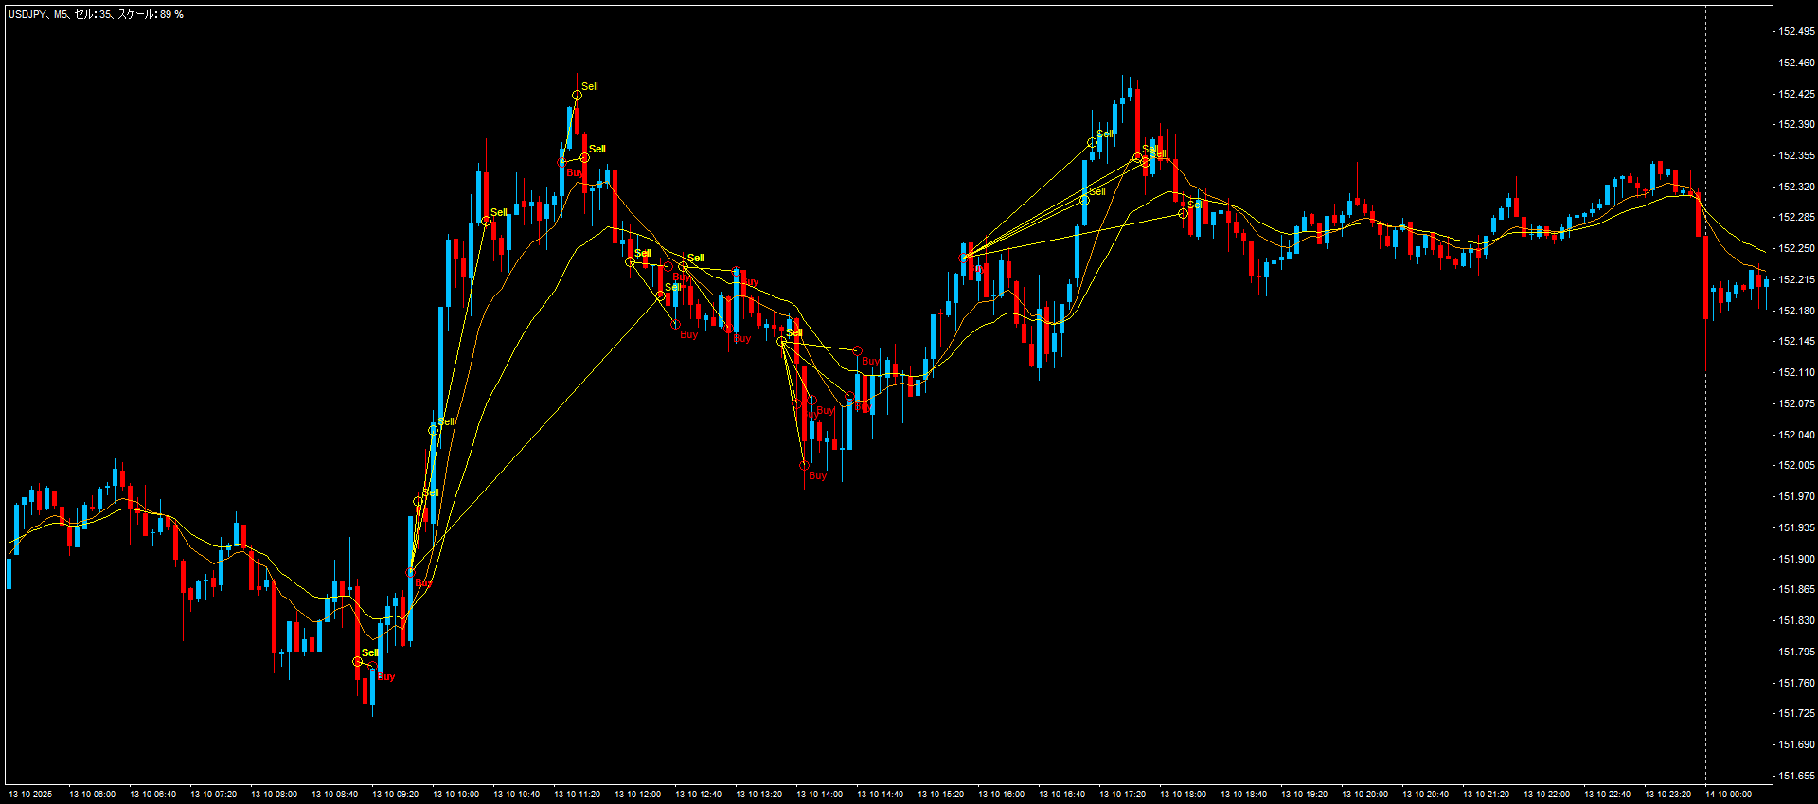The width and height of the screenshot is (1818, 804).
Task: Click the Sell label near the 152.040 level
Action: click(x=446, y=421)
